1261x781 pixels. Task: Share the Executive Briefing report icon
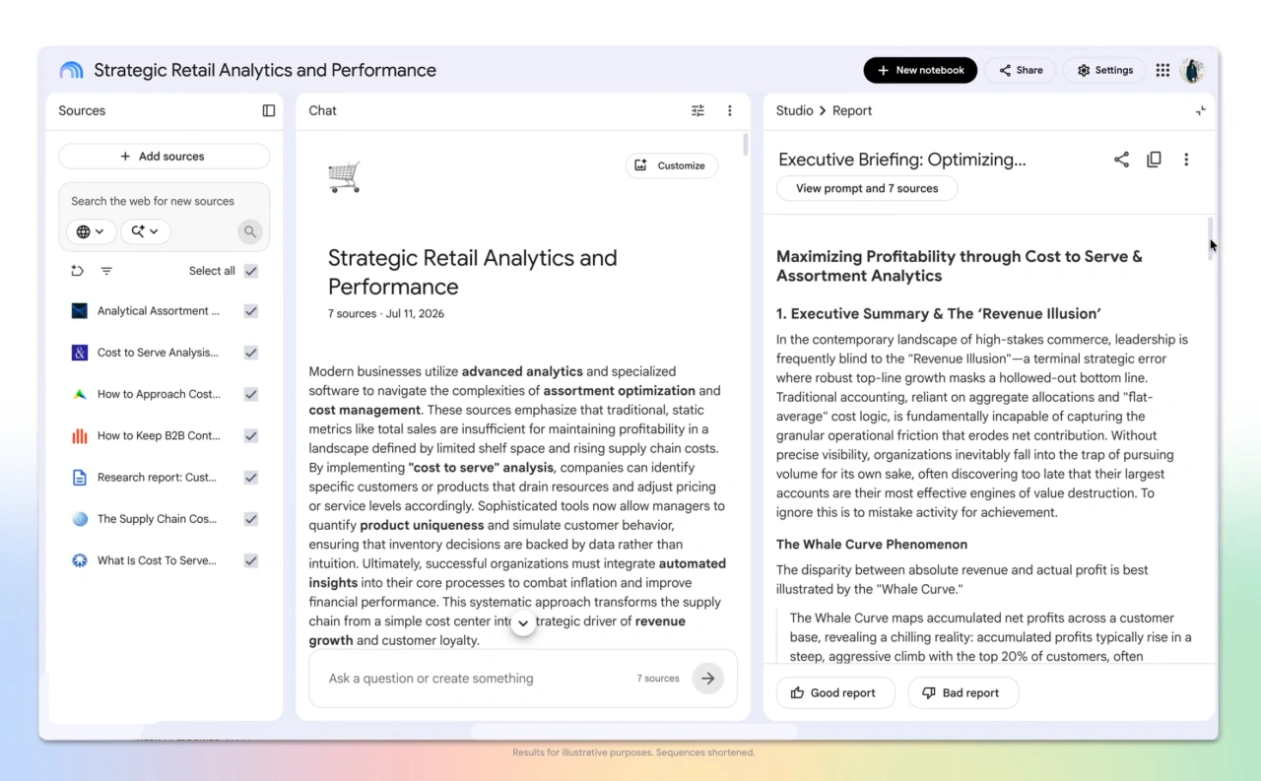pos(1121,160)
